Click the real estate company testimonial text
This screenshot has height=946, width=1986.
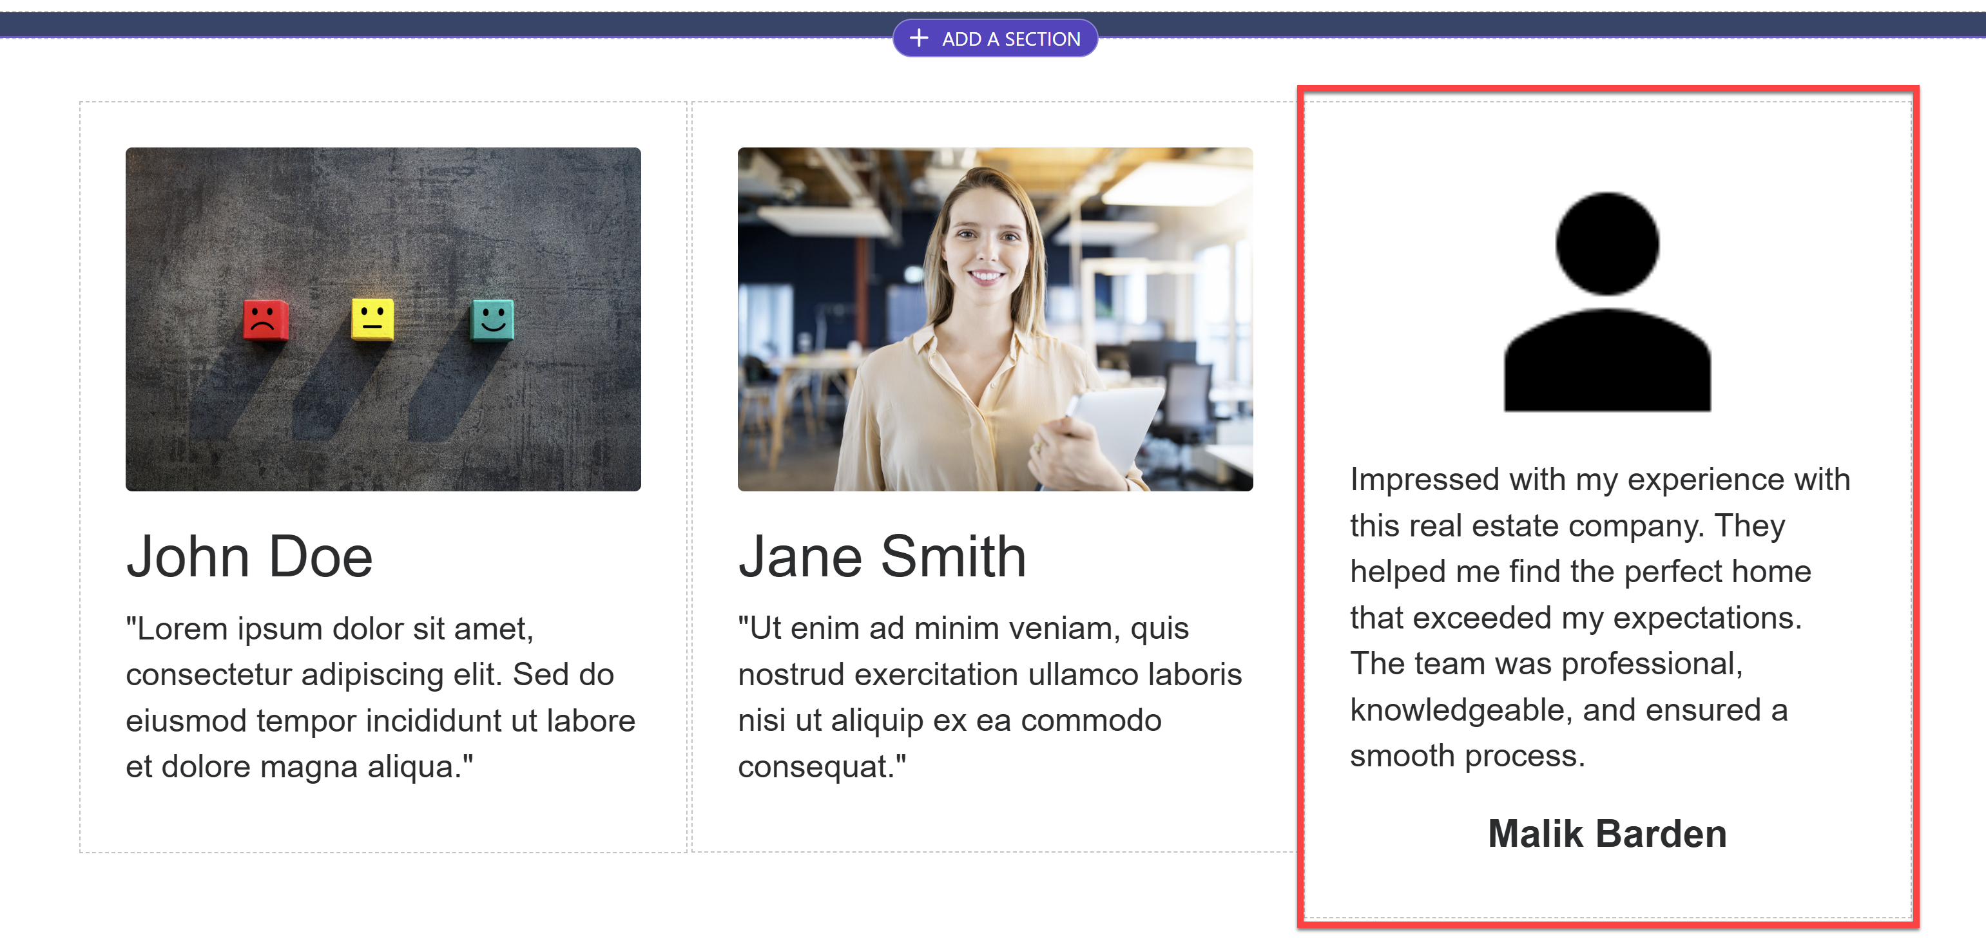pos(1600,617)
